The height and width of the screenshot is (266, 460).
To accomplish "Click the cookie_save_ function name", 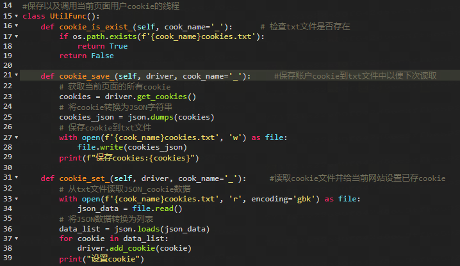I will pos(86,76).
